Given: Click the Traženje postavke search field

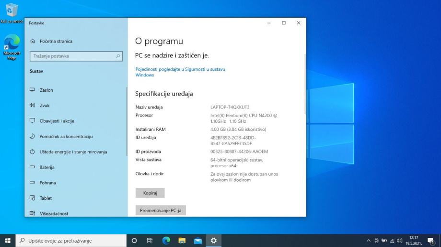Looking at the screenshot, I should tap(76, 56).
